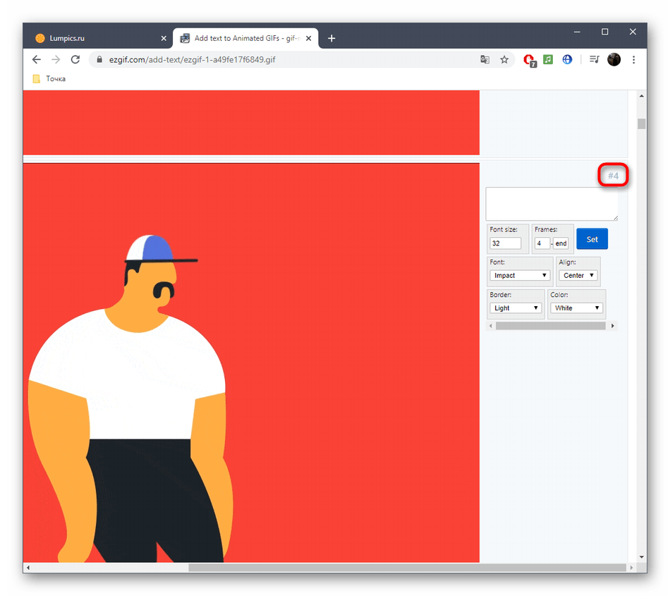The height and width of the screenshot is (596, 670).
Task: Click the blue globe extension icon
Action: tap(567, 60)
